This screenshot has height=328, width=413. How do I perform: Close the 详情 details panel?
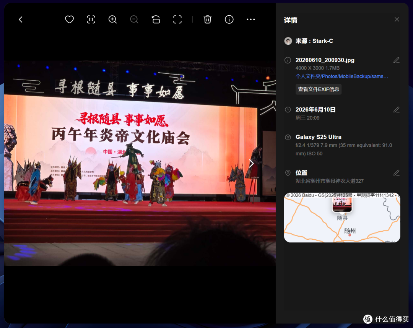click(x=397, y=19)
